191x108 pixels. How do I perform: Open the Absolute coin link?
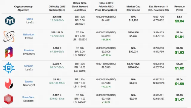point(29,50)
